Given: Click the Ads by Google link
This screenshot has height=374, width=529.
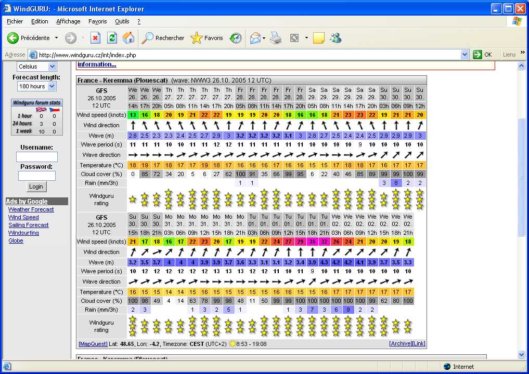Looking at the screenshot, I should [x=27, y=201].
